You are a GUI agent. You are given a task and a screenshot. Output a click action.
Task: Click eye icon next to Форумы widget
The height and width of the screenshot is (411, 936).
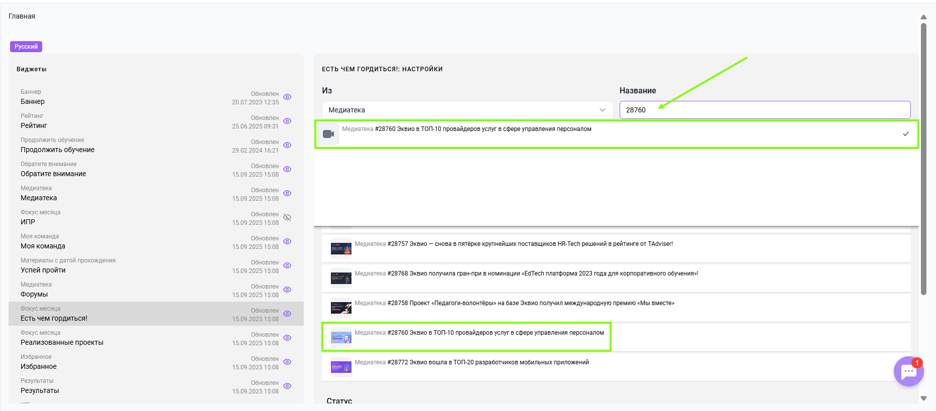pyautogui.click(x=287, y=290)
